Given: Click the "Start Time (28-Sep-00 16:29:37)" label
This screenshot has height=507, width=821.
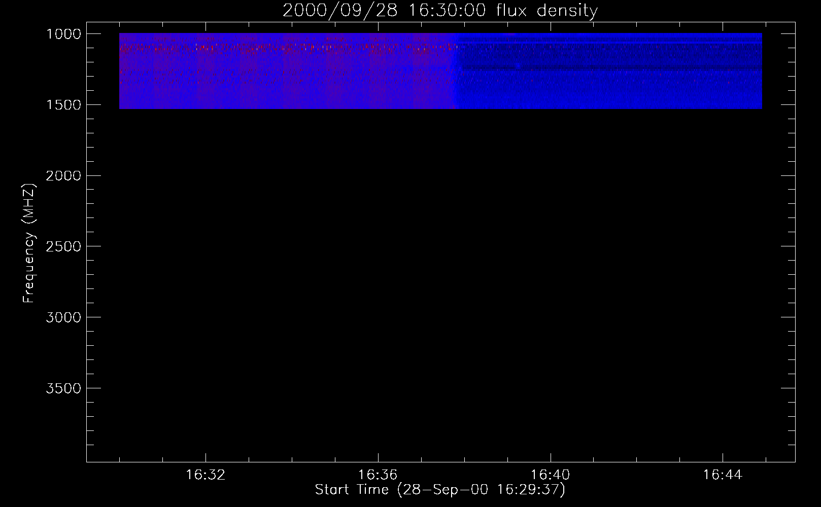Looking at the screenshot, I should coord(440,490).
